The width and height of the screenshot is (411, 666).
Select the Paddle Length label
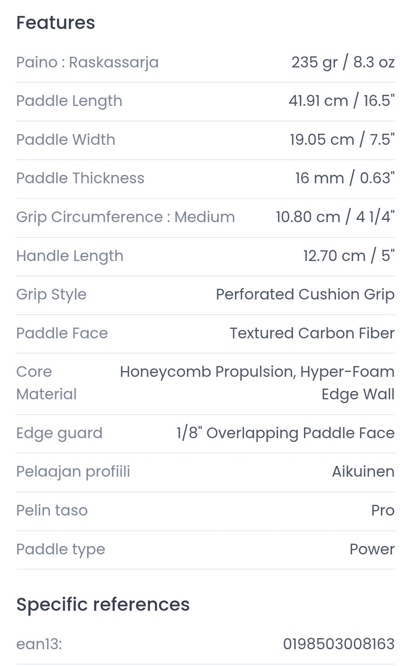tap(69, 101)
